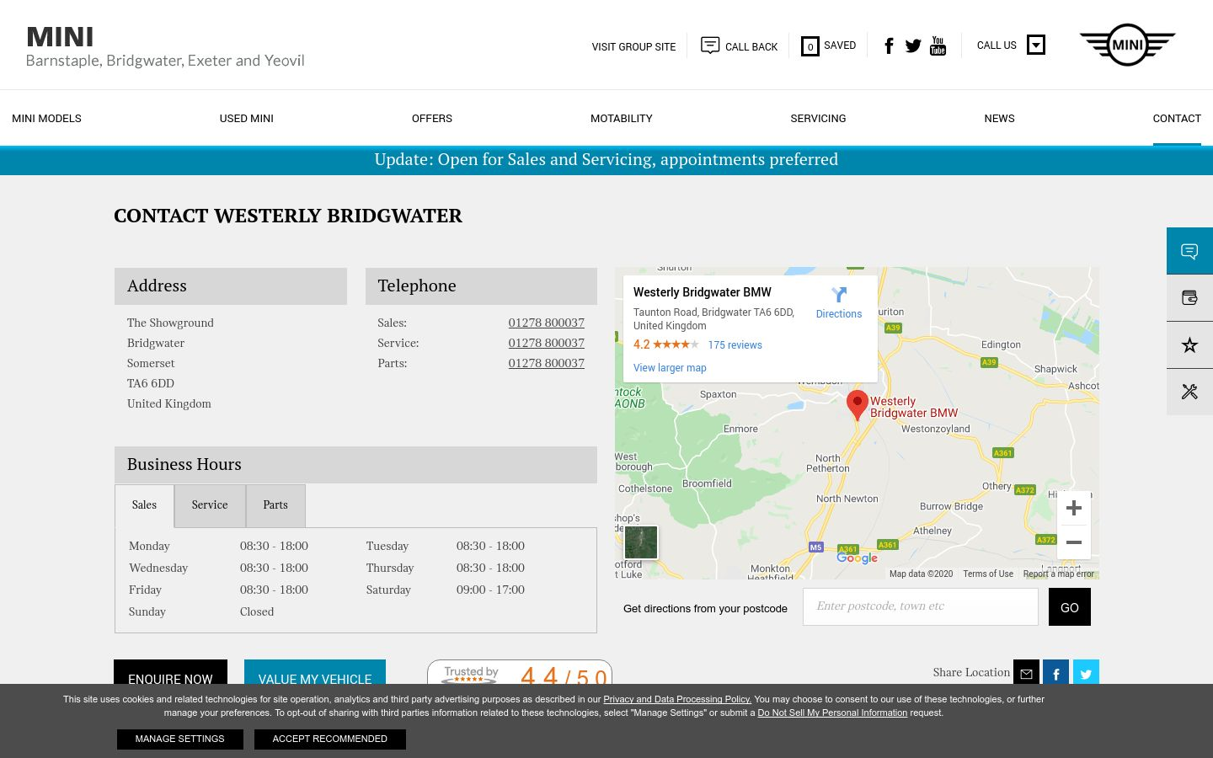
Task: Open the Facebook page icon in header
Action: point(889,45)
